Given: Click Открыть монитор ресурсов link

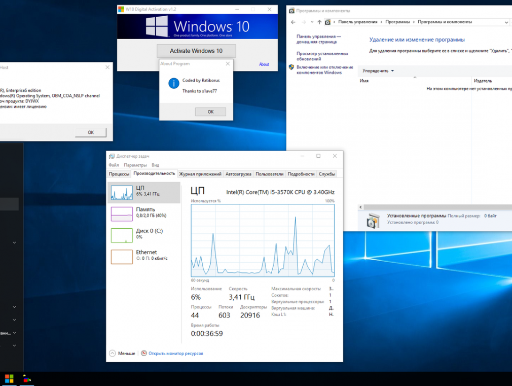Looking at the screenshot, I should [x=176, y=354].
